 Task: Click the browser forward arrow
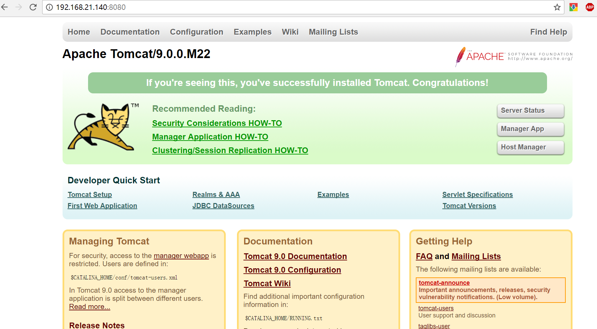[19, 7]
